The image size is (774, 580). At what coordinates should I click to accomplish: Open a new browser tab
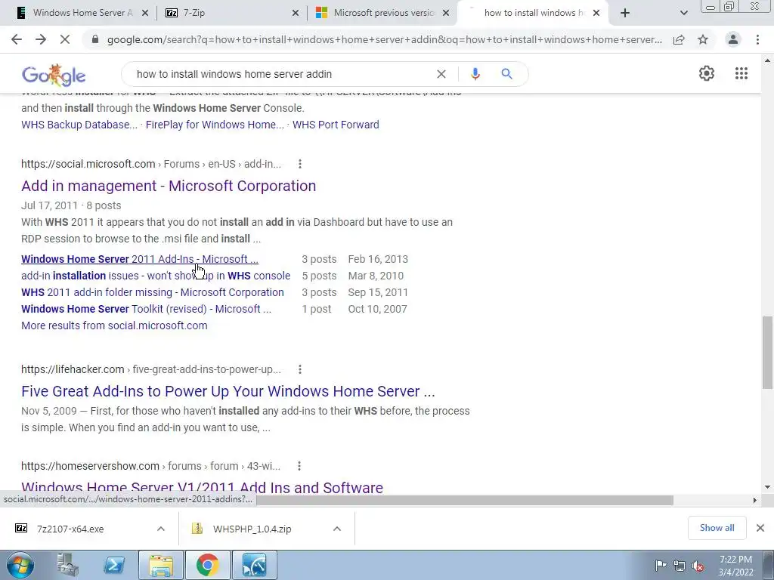pyautogui.click(x=625, y=13)
